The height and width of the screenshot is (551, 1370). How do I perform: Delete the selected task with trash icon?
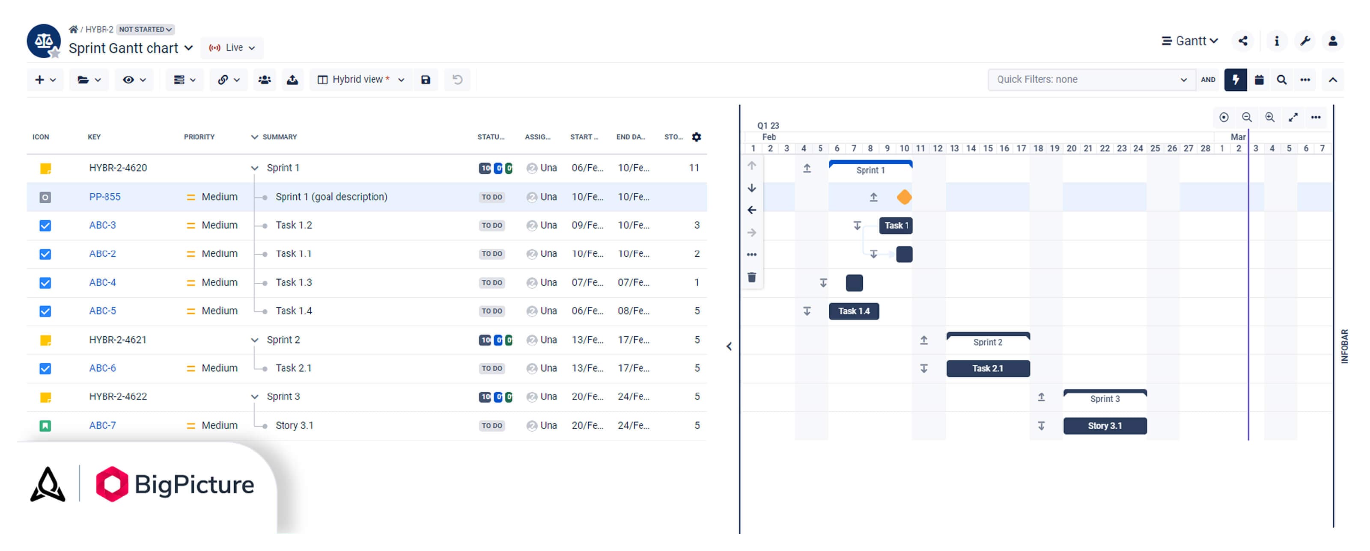[751, 277]
